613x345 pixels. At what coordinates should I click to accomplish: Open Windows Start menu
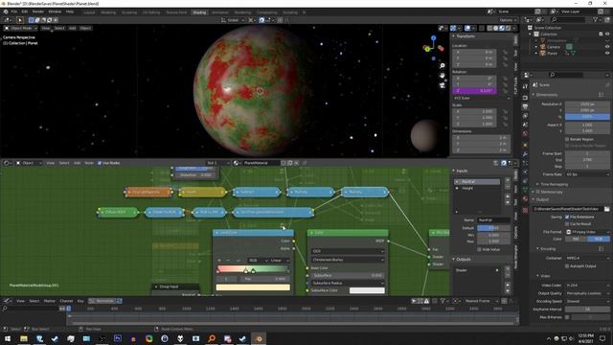[8, 338]
